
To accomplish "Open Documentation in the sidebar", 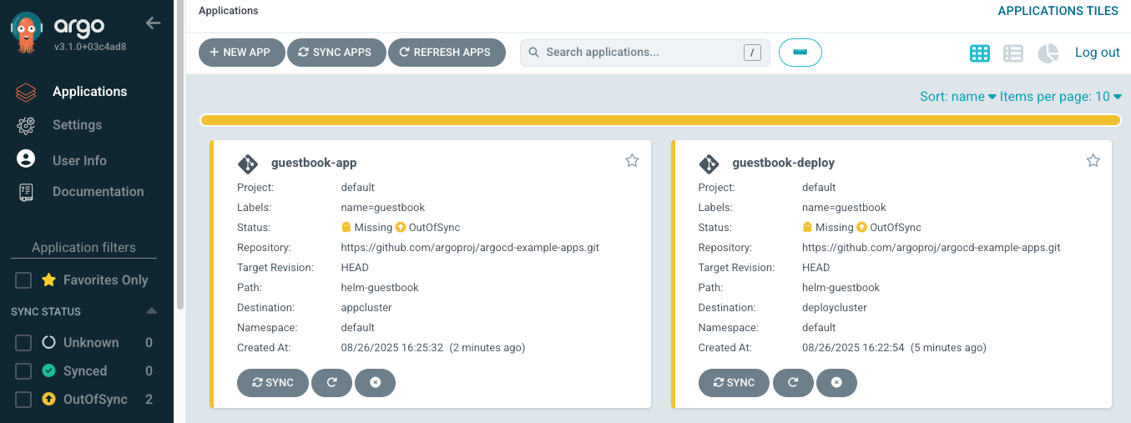I will point(98,192).
